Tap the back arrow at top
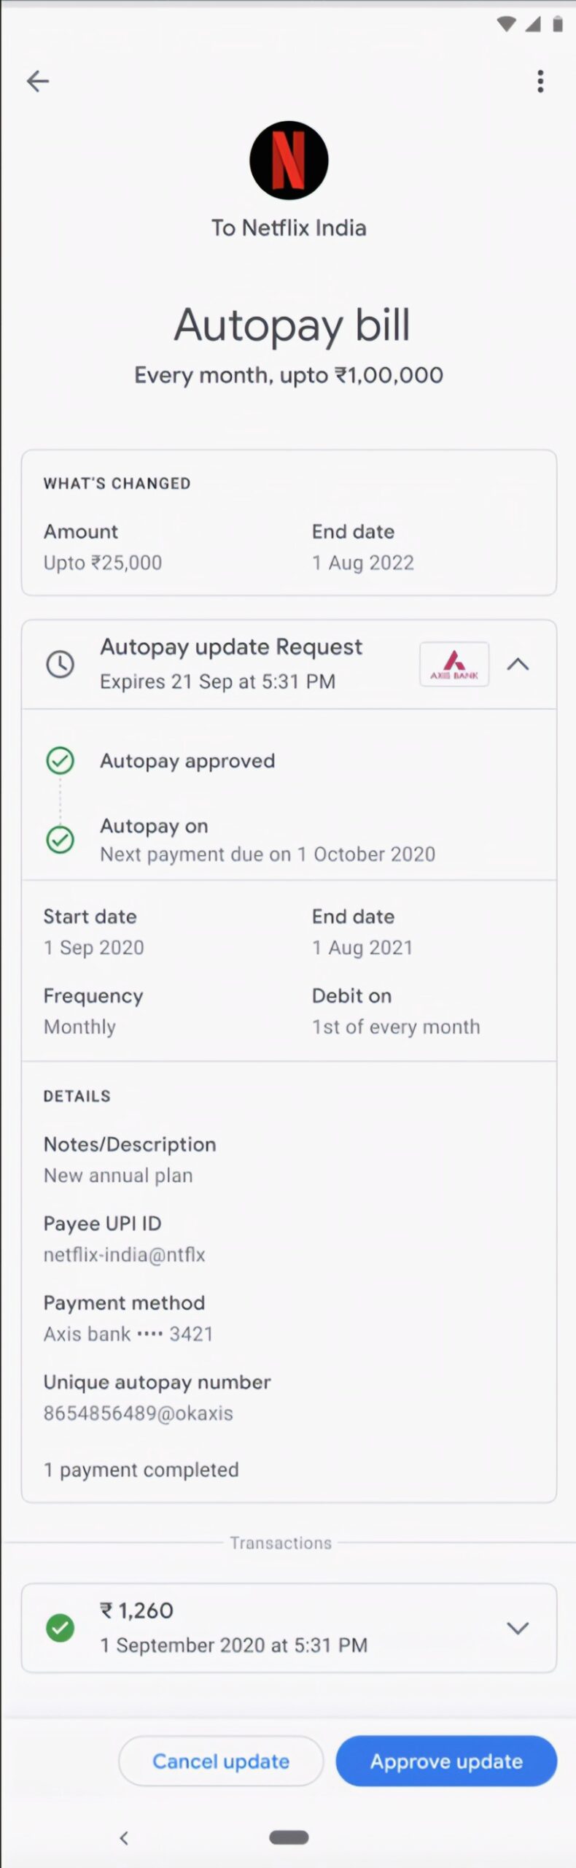The width and height of the screenshot is (576, 1868). click(x=38, y=81)
